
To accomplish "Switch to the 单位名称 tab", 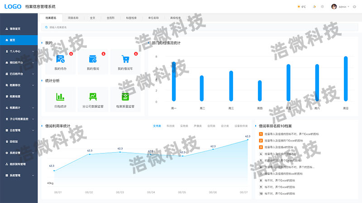I will point(153,18).
